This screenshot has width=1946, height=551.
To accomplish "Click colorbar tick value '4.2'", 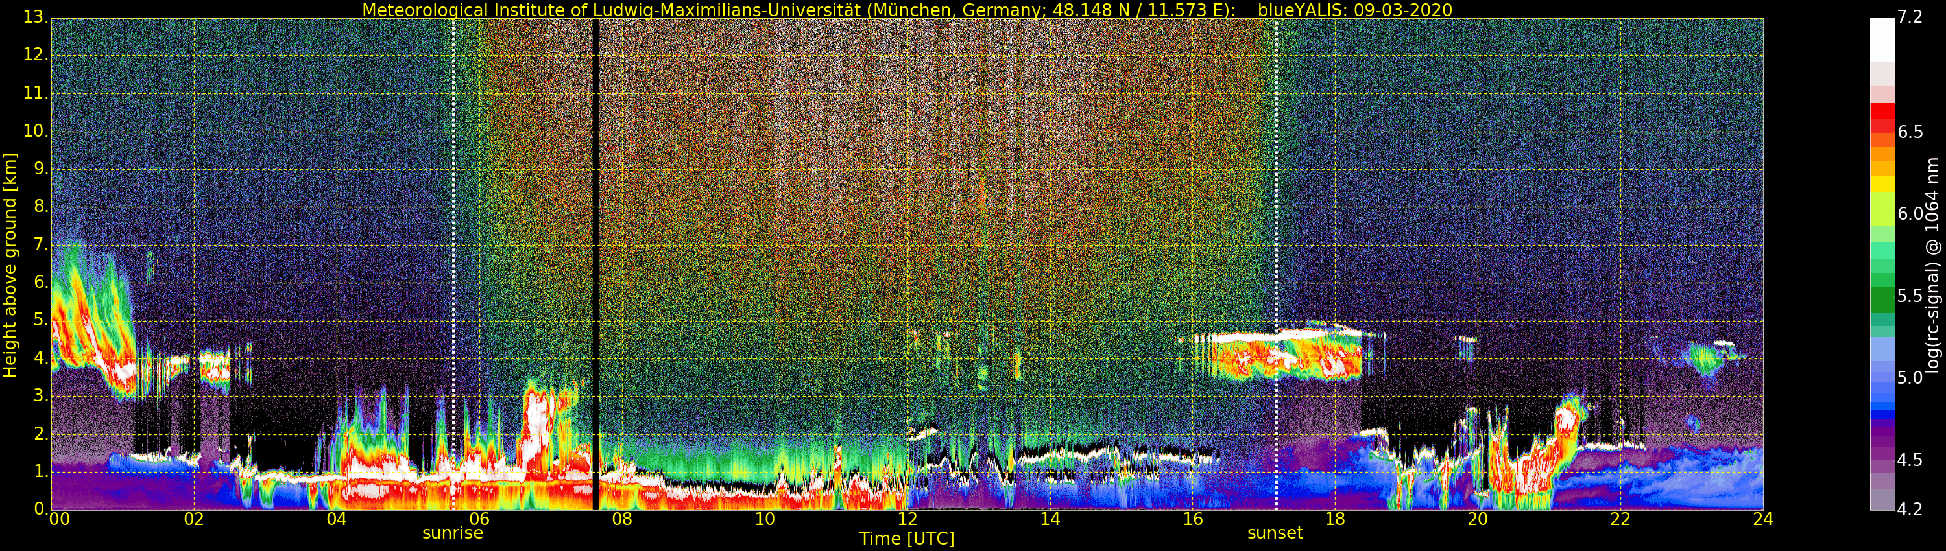I will click(1910, 510).
